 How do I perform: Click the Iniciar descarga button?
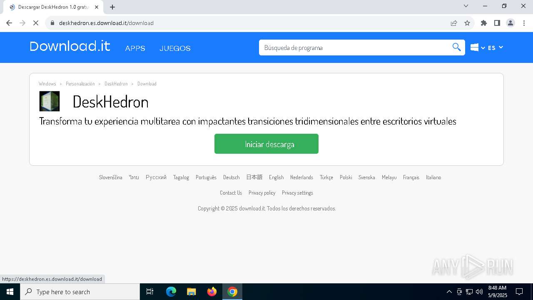[266, 144]
